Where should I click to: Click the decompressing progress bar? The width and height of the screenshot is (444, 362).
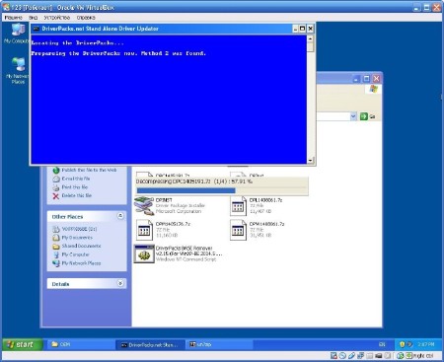[222, 190]
